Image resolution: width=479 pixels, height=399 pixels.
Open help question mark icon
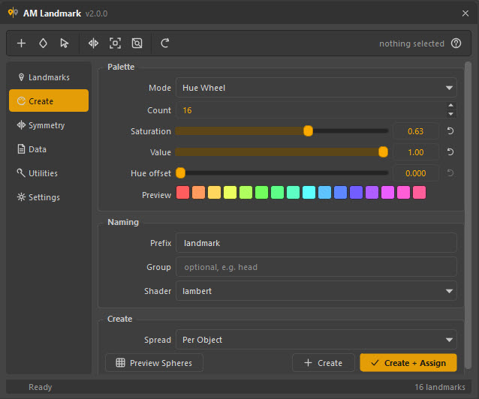[x=456, y=43]
